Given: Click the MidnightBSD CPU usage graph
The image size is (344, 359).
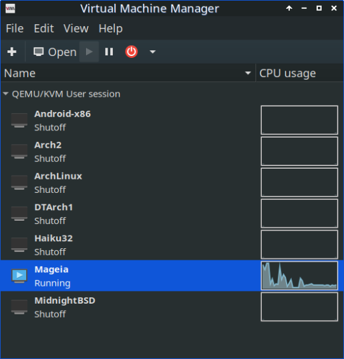Looking at the screenshot, I should pos(299,307).
